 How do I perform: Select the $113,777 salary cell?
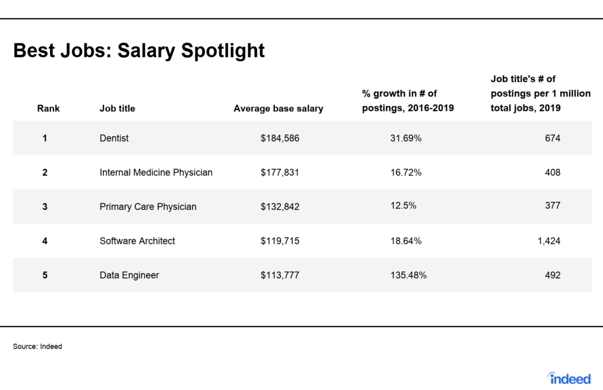tap(280, 275)
